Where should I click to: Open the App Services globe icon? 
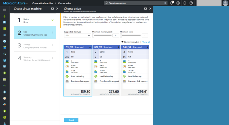(4, 41)
